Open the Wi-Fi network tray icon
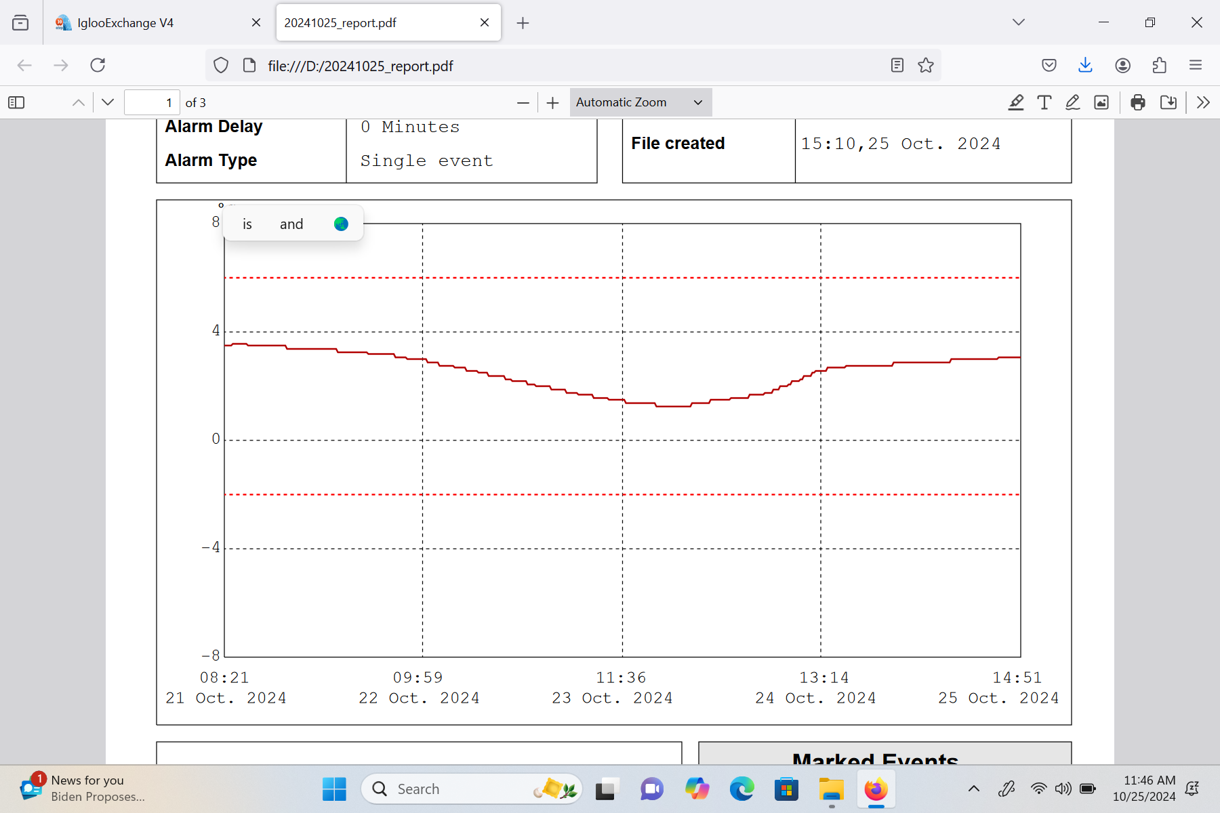The image size is (1220, 813). pos(1038,789)
